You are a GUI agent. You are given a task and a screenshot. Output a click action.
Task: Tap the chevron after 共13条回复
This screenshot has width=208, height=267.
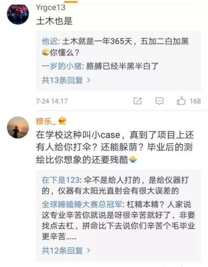pos(88,80)
